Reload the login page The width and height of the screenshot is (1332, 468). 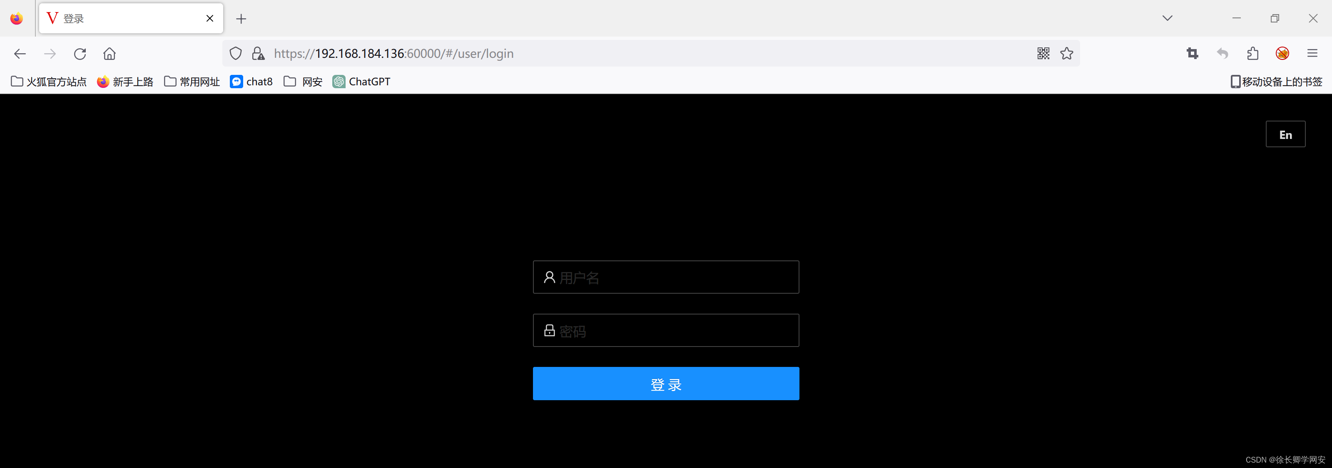pyautogui.click(x=80, y=53)
